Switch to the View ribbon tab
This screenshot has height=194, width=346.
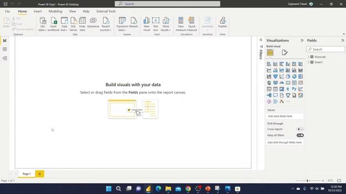click(x=72, y=11)
